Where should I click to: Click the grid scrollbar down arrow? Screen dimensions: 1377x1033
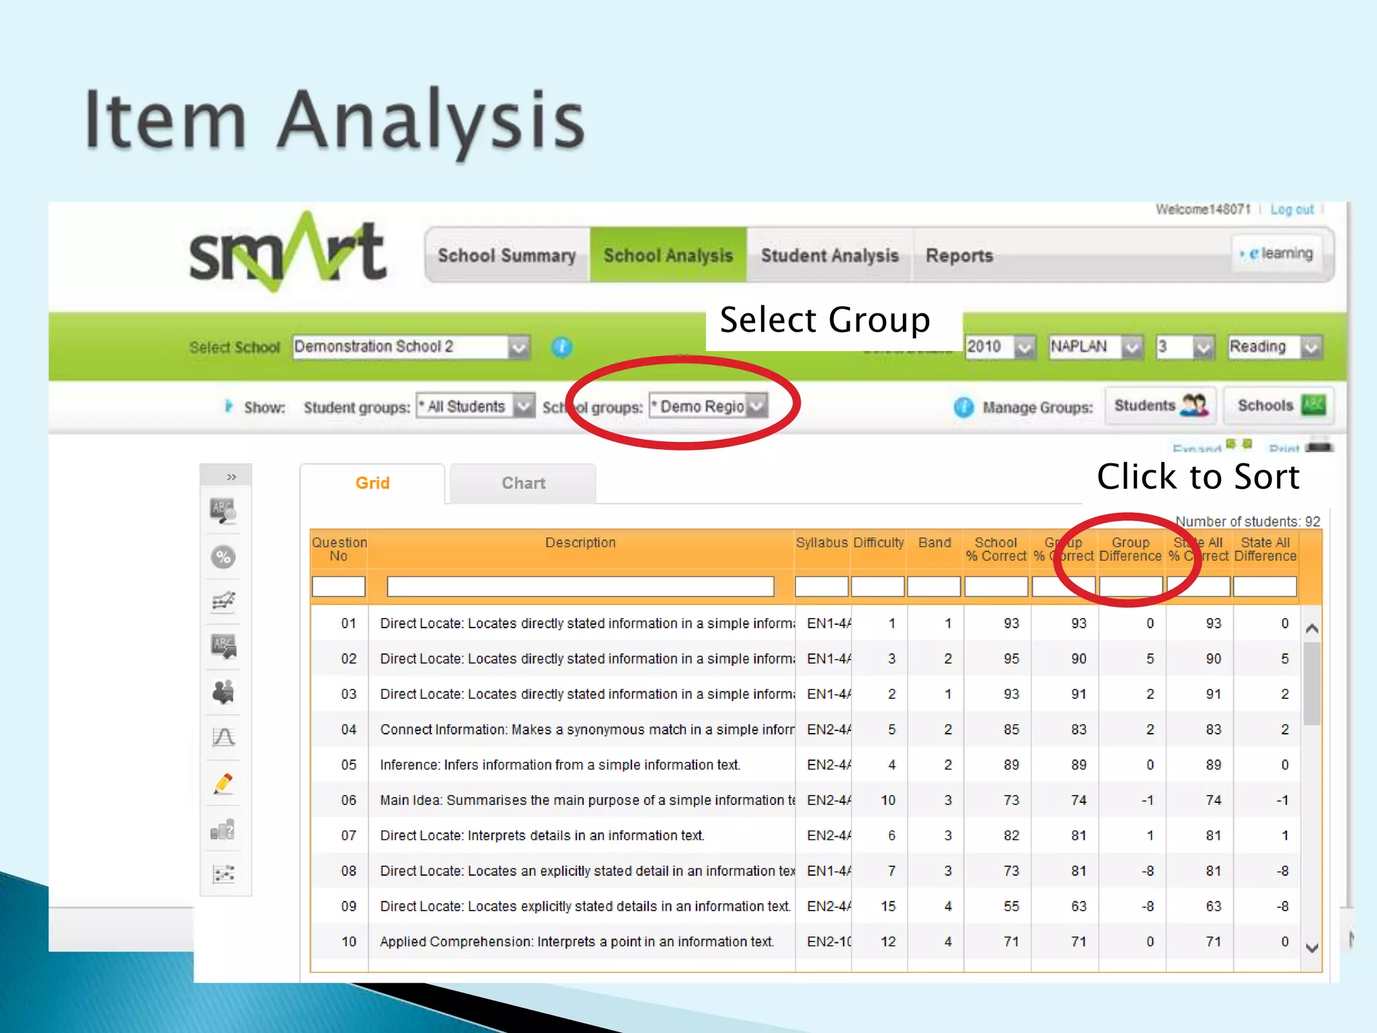tap(1311, 948)
